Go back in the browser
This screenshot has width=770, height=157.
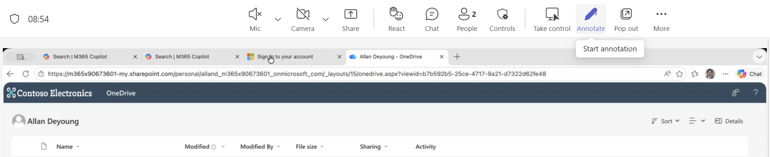10,74
